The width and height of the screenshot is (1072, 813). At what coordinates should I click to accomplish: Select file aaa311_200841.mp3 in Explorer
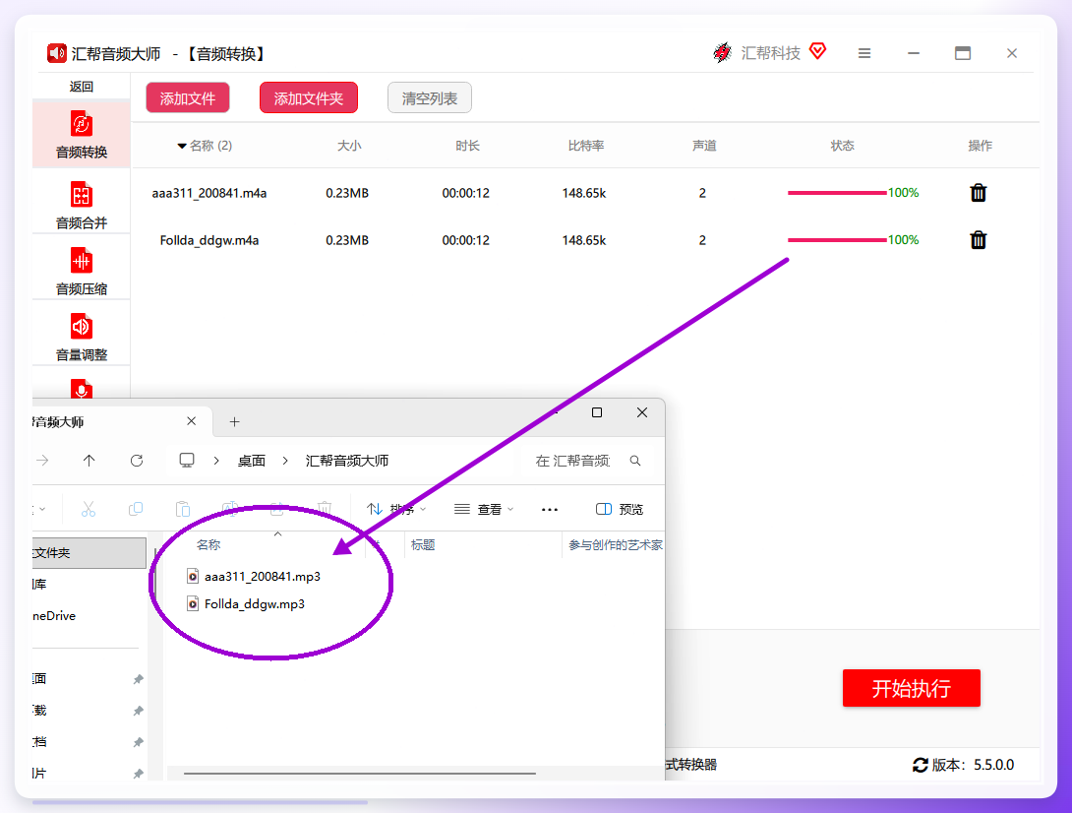tap(254, 576)
